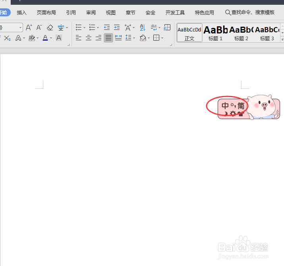Decrease font size with A- icon
Image resolution: width=284 pixels, height=266 pixels.
[x=39, y=27]
